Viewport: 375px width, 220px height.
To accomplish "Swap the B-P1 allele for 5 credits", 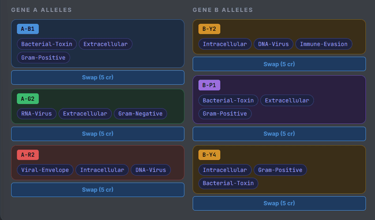I will click(x=279, y=134).
